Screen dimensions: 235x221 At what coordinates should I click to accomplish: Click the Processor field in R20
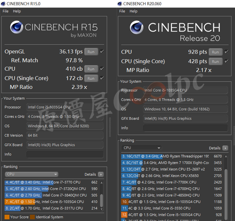(x=185, y=90)
